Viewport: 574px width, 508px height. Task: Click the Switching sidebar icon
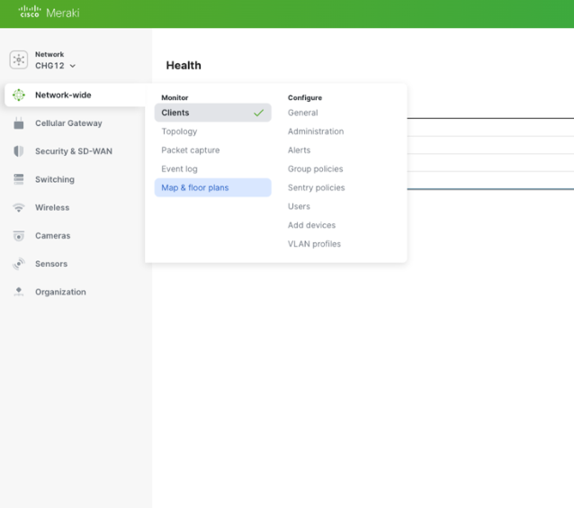click(x=19, y=179)
